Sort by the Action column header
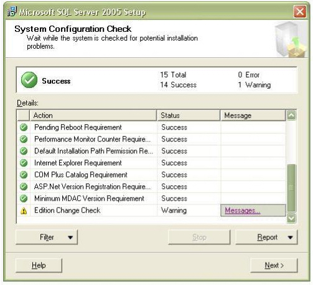 coord(93,115)
